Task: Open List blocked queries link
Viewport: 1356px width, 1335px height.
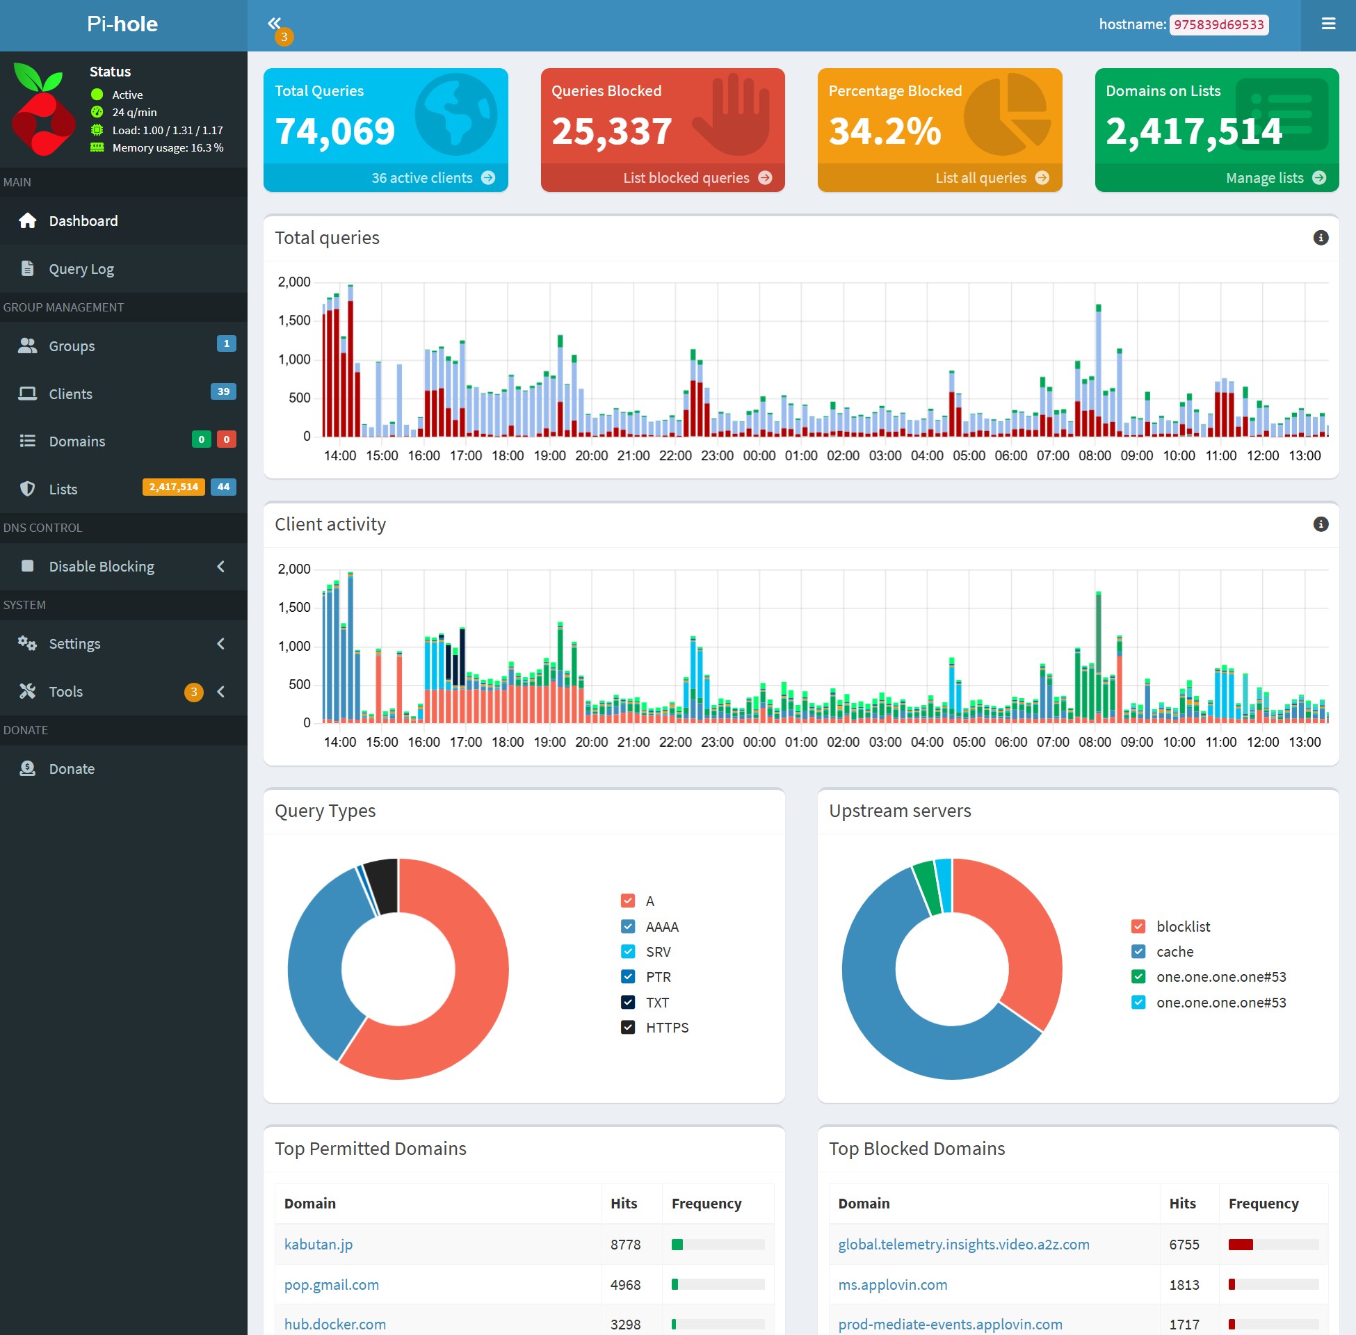Action: pos(686,178)
